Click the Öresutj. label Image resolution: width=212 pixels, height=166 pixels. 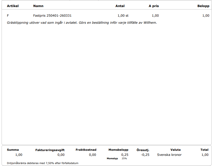pos(143,150)
